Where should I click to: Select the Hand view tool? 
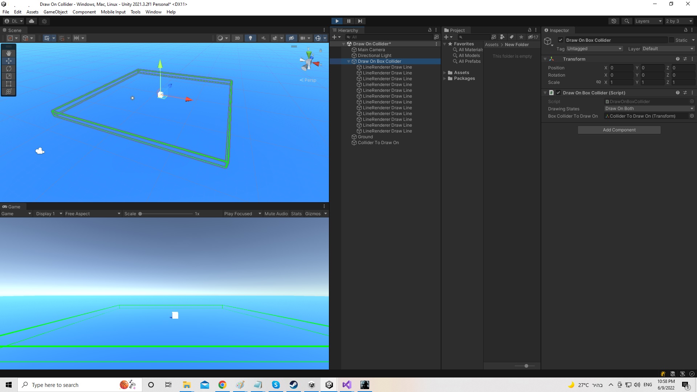(9, 53)
